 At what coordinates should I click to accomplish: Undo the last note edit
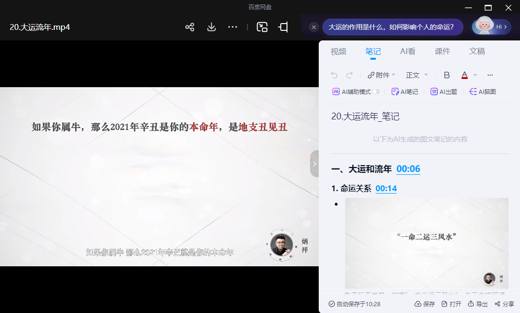(334, 75)
